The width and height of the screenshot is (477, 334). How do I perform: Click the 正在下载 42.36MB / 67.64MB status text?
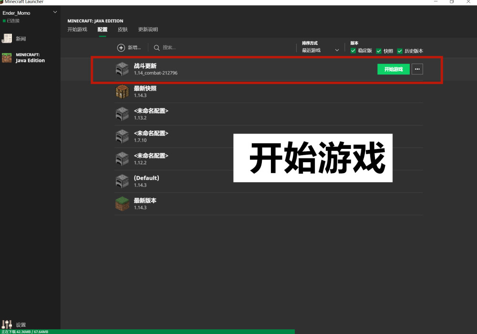[x=25, y=332]
